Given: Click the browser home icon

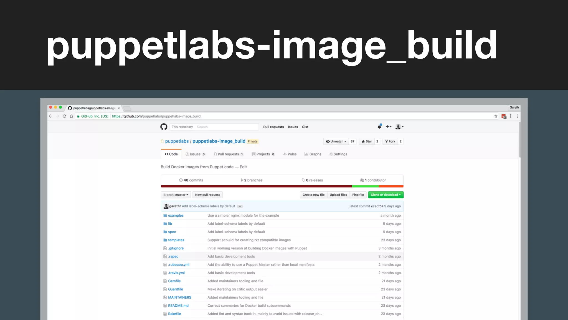Looking at the screenshot, I should pyautogui.click(x=71, y=116).
